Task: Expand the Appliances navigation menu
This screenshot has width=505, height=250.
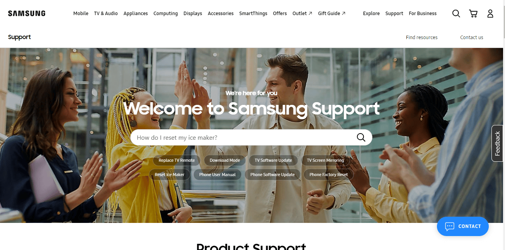Action: pos(136,13)
